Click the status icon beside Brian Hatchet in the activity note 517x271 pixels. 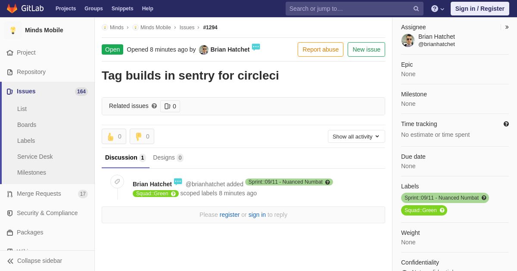[x=178, y=182]
